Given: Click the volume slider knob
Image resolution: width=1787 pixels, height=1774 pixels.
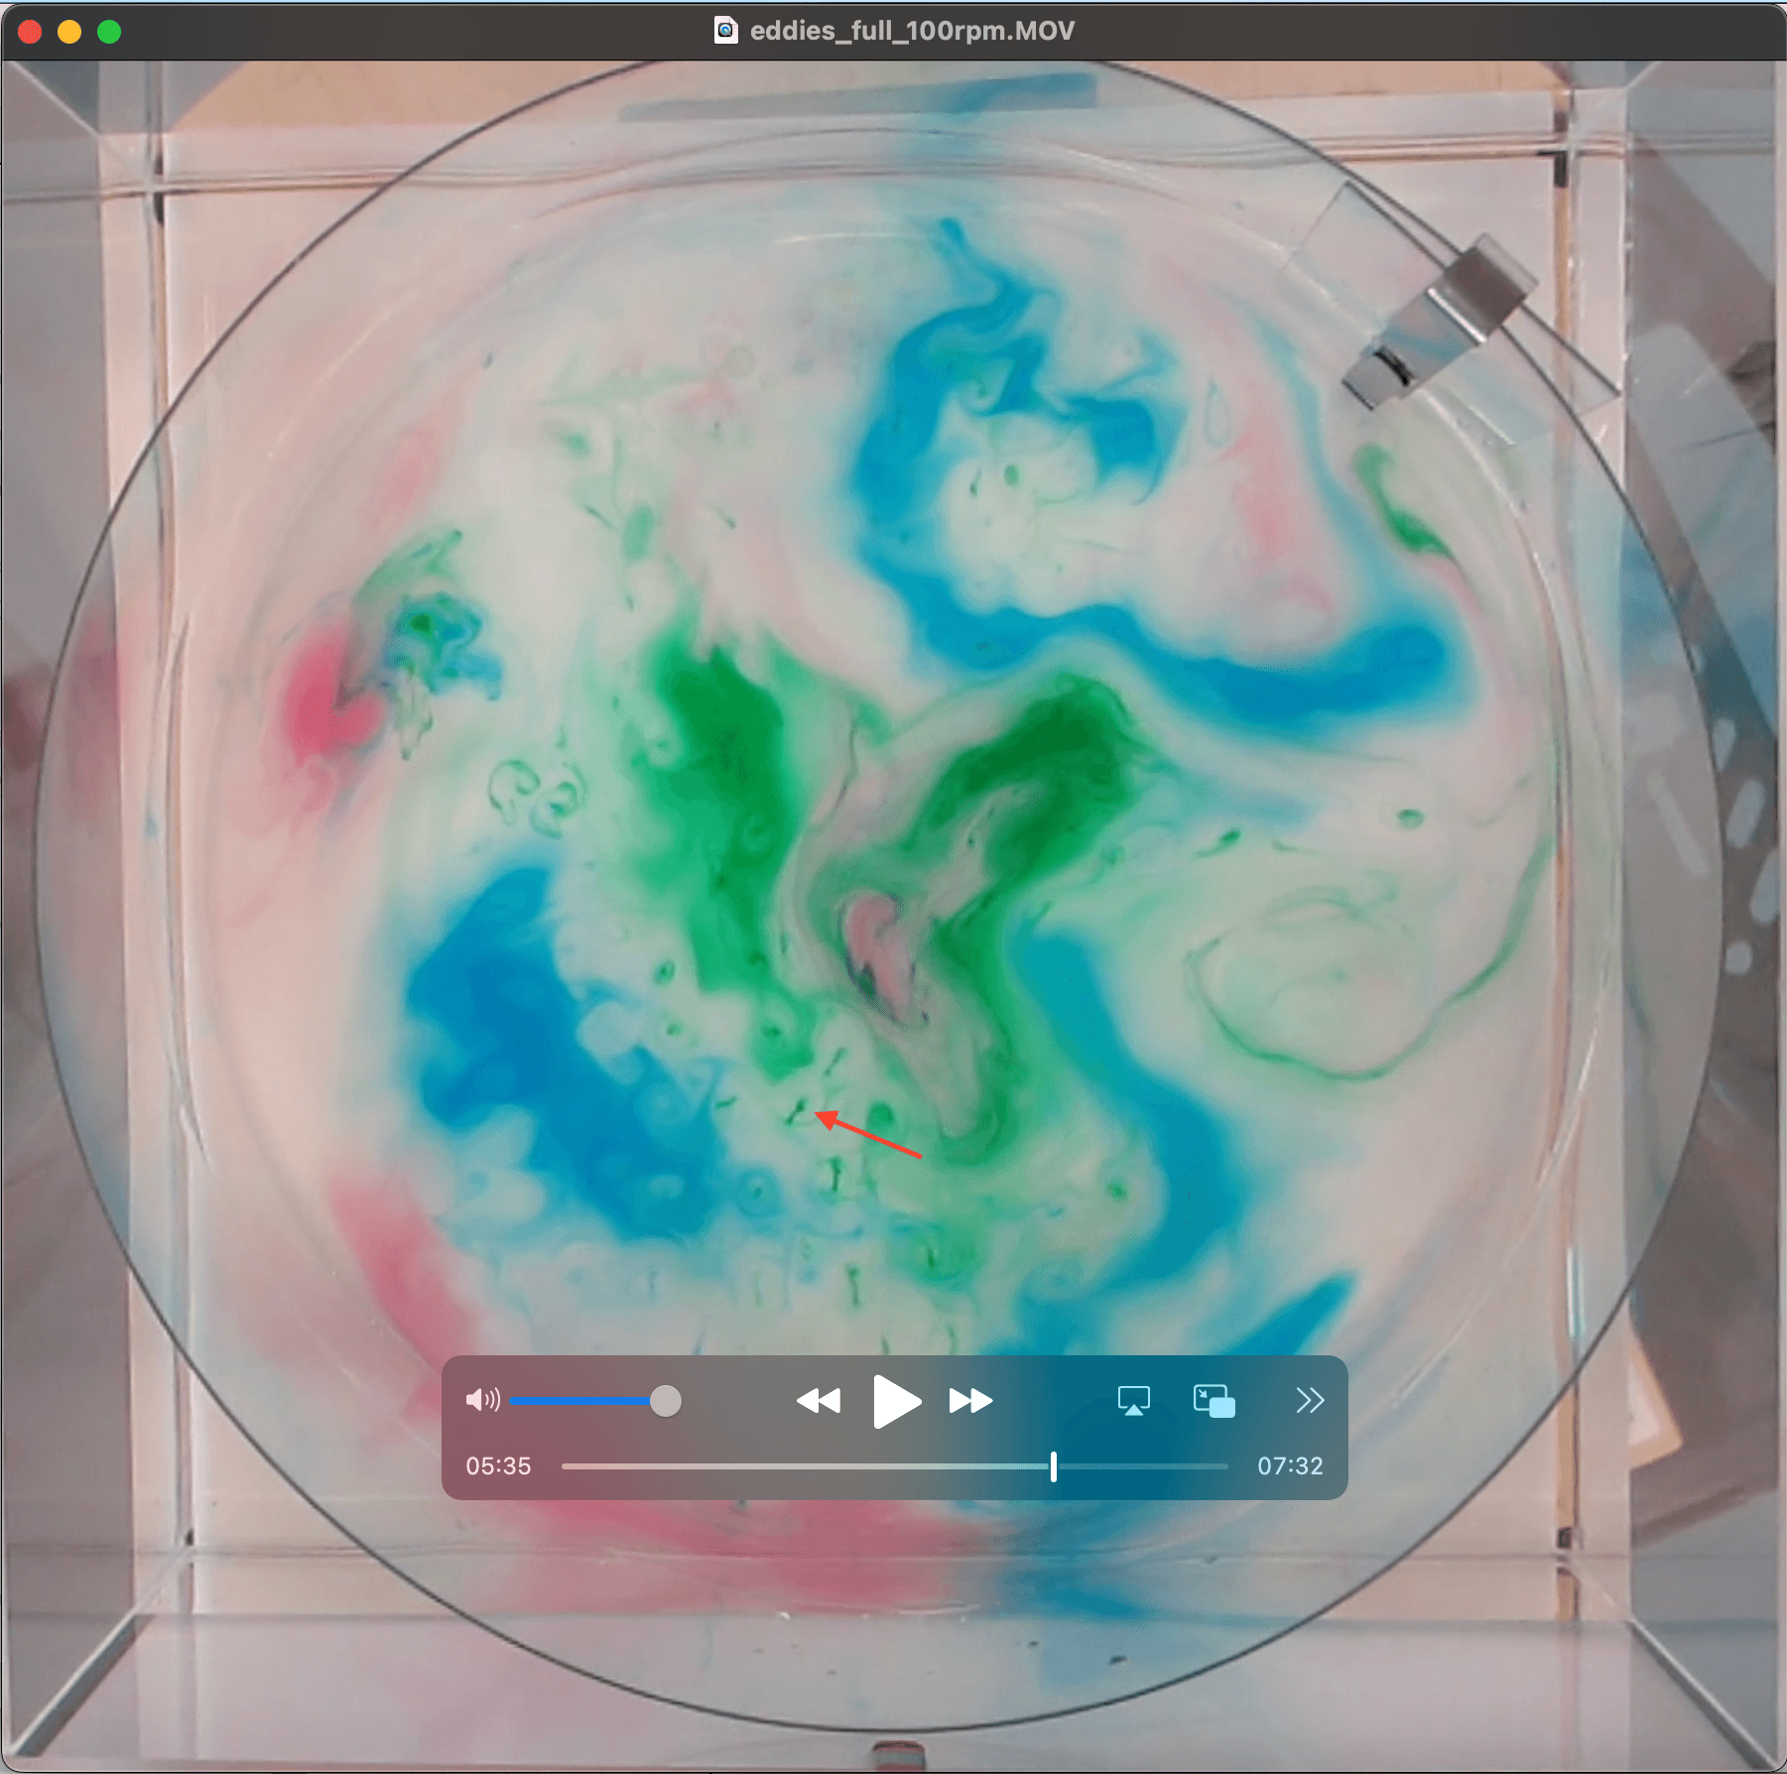Looking at the screenshot, I should (x=666, y=1401).
